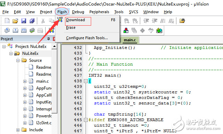Select Download from the Flash menu
The width and height of the screenshot is (223, 134).
click(75, 20)
